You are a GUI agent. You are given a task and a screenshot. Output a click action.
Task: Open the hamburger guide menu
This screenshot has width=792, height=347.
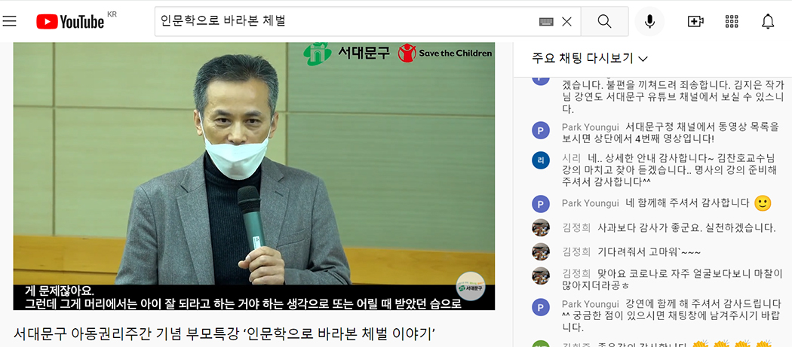coord(10,20)
